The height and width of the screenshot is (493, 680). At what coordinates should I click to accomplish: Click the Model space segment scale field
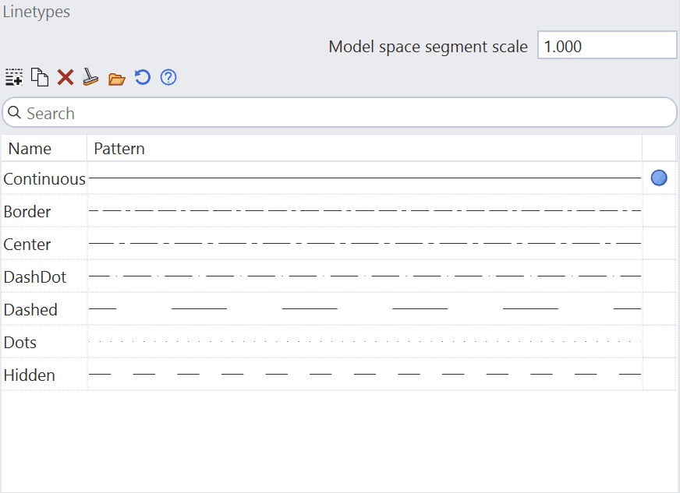click(607, 45)
